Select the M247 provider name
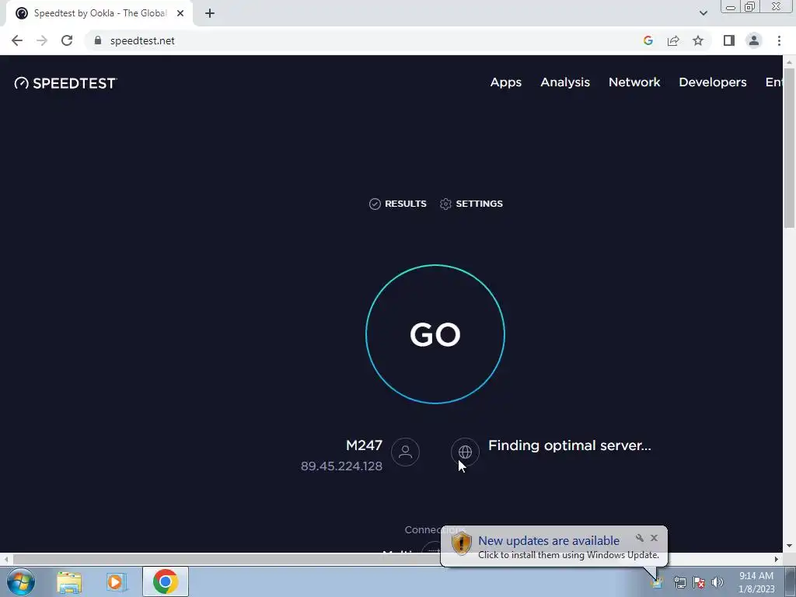 364,445
